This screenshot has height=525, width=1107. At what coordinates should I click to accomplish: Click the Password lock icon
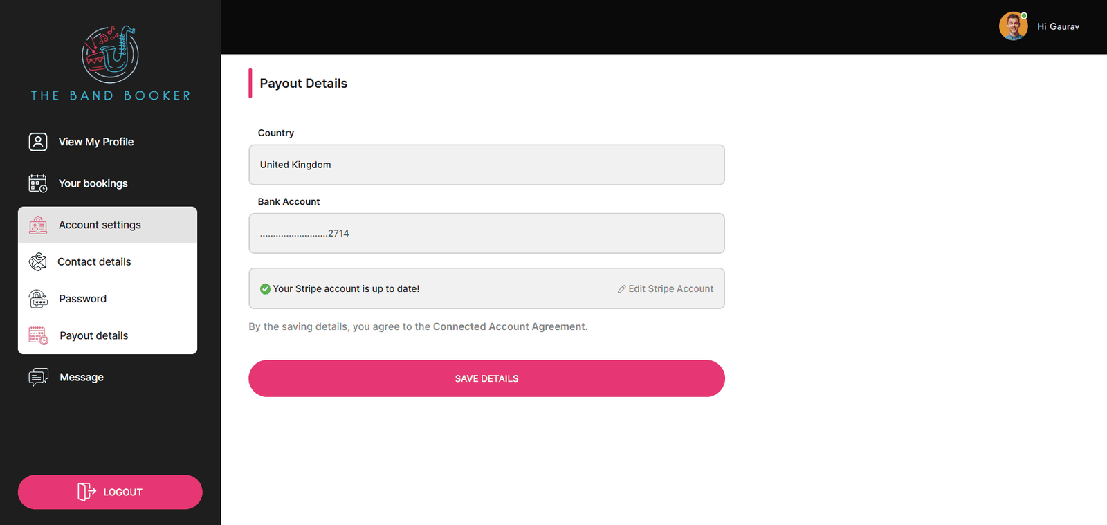[38, 299]
